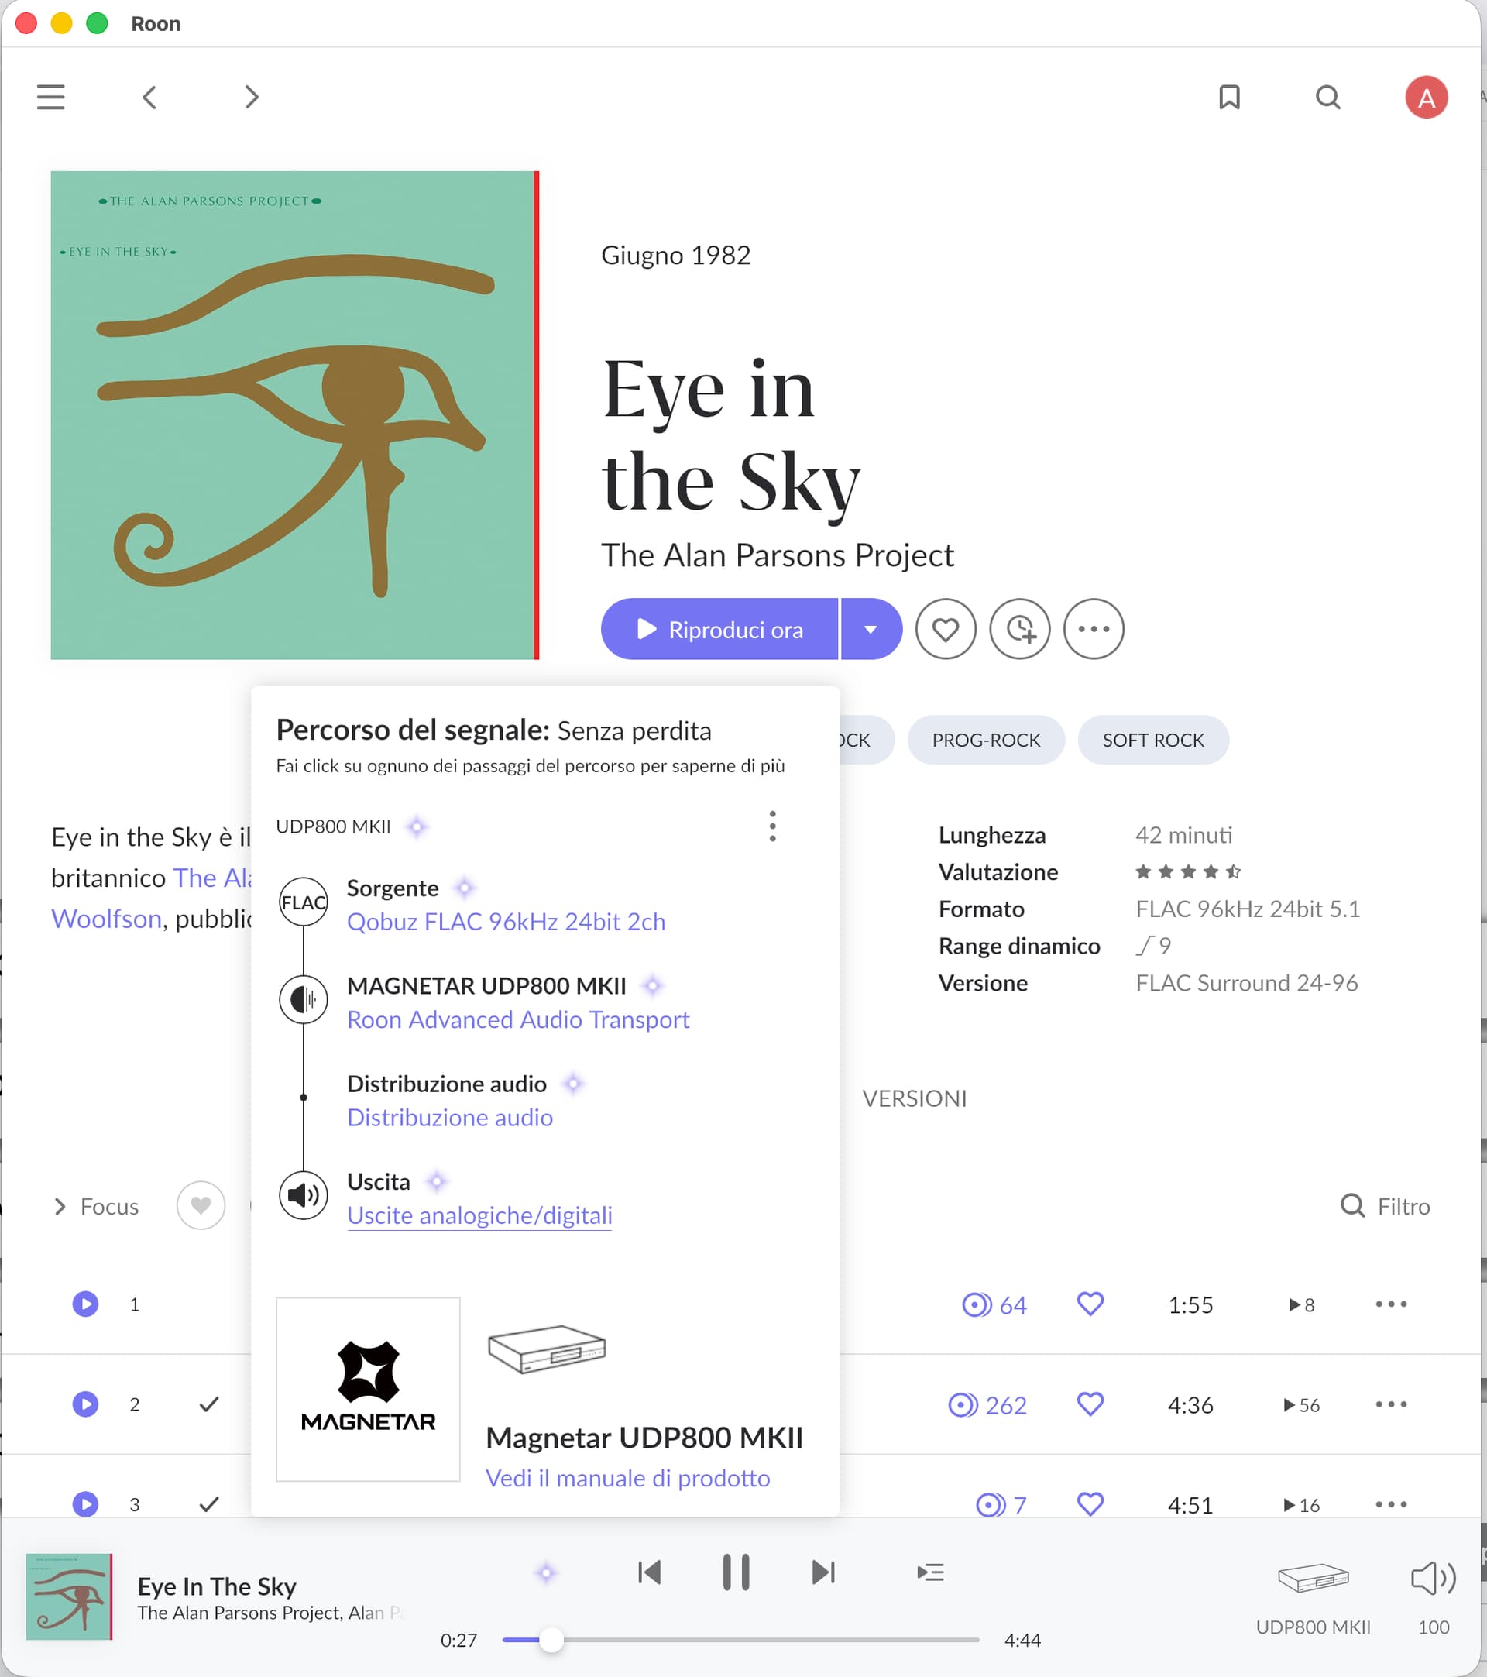Open the play queue icon
1487x1677 pixels.
coord(930,1572)
